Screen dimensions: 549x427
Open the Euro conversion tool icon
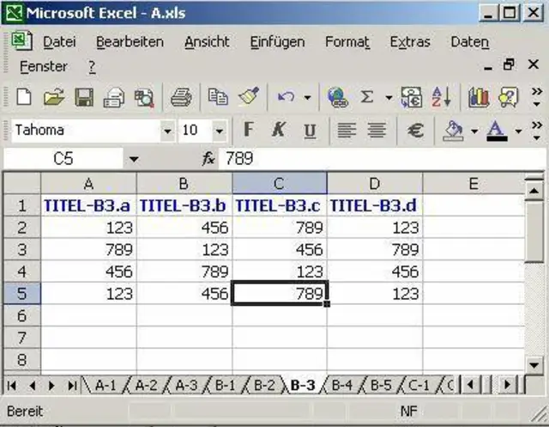412,97
